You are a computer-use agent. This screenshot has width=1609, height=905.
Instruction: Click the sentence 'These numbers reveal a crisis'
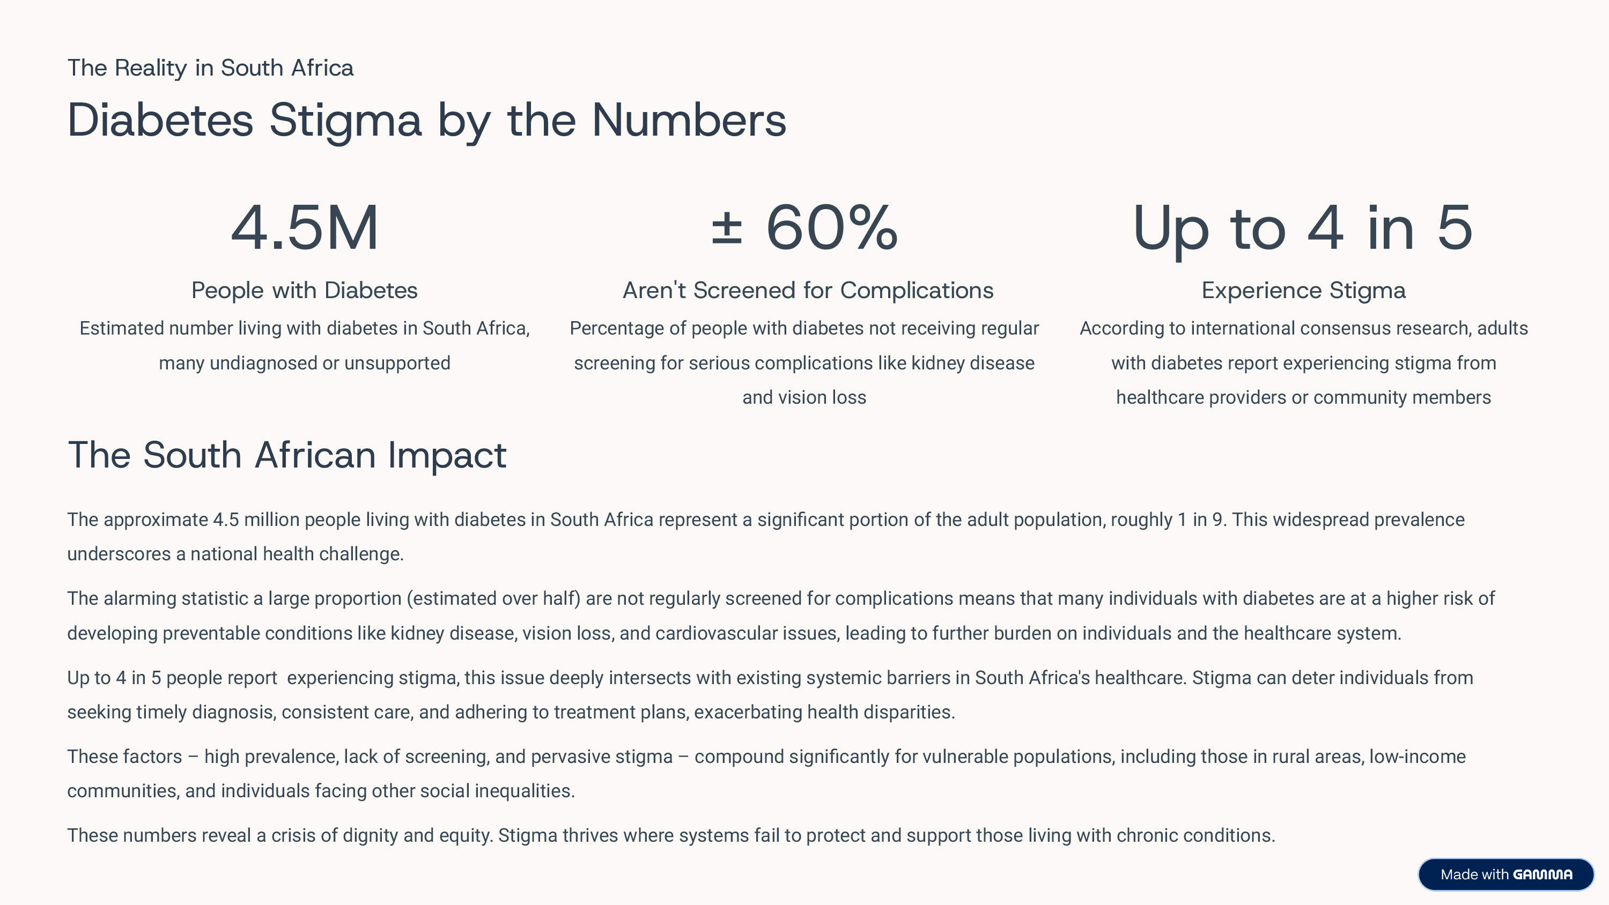(671, 835)
